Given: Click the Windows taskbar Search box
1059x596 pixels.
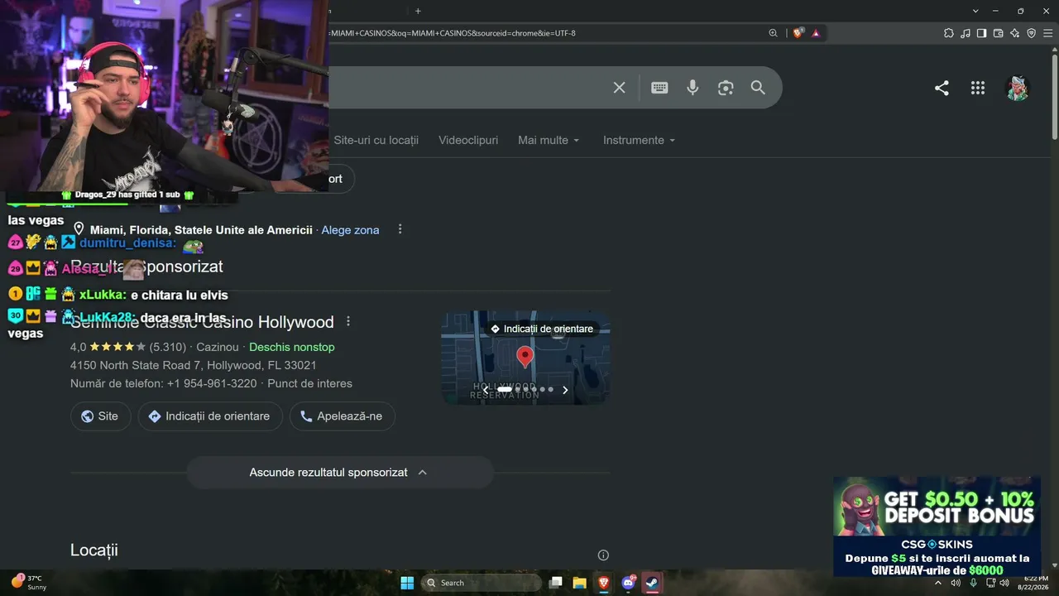Looking at the screenshot, I should click(x=482, y=583).
